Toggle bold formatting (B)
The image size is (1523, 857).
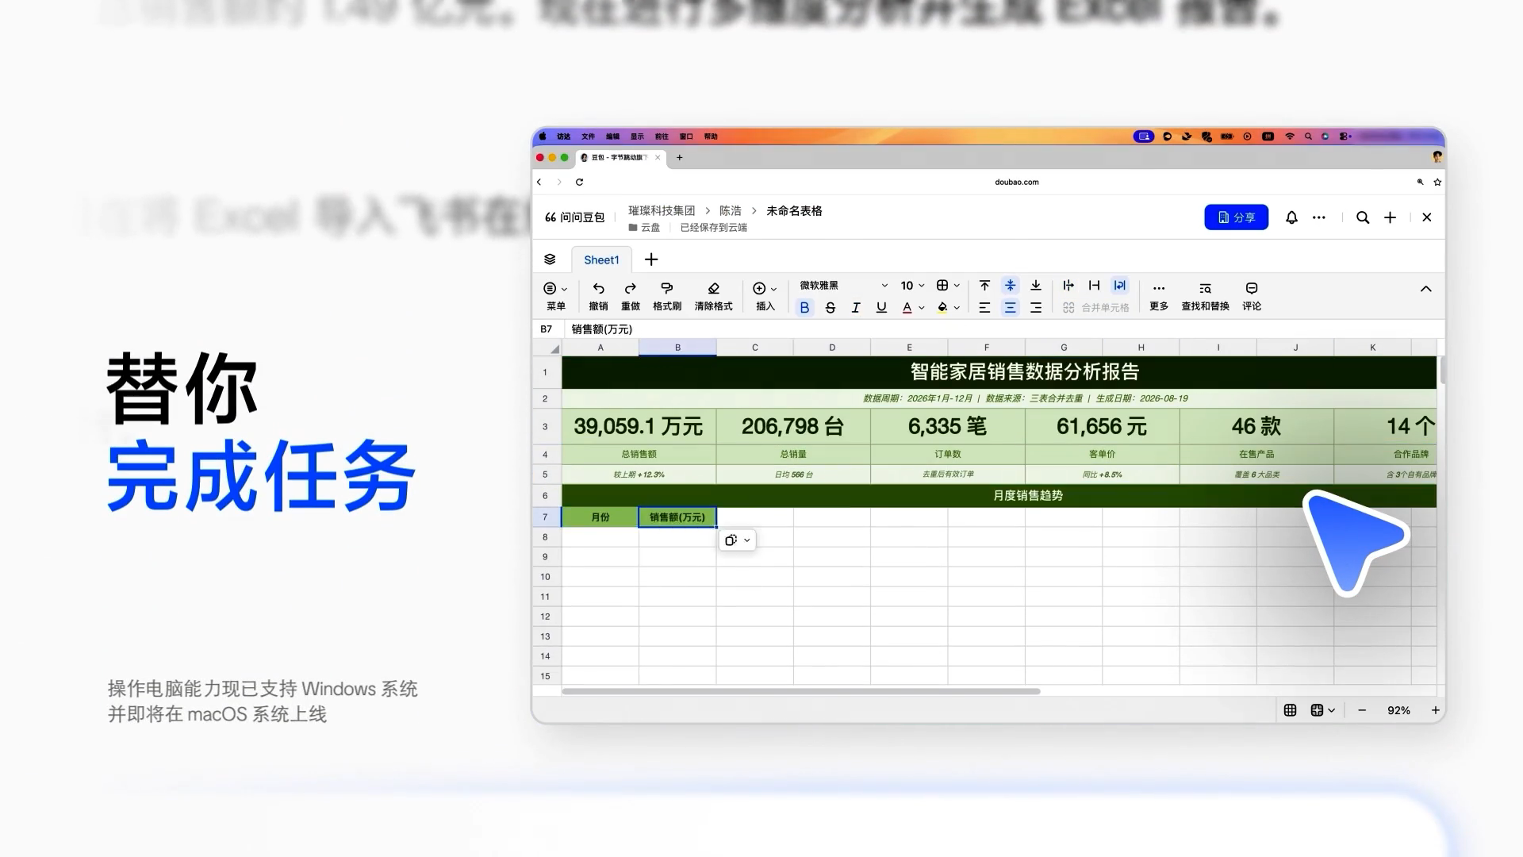coord(804,308)
